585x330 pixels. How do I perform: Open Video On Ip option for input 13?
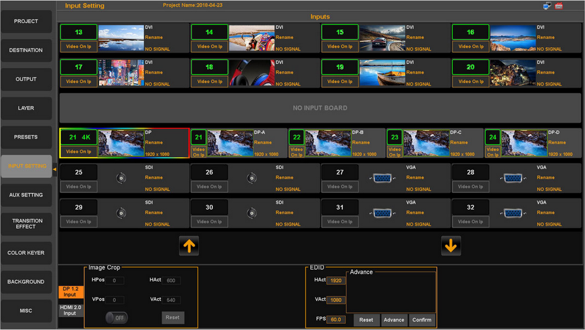[79, 47]
